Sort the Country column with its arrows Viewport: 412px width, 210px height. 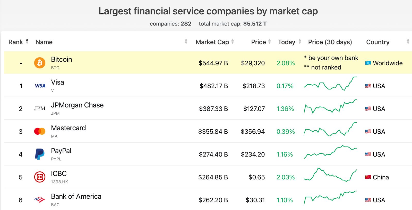click(408, 41)
